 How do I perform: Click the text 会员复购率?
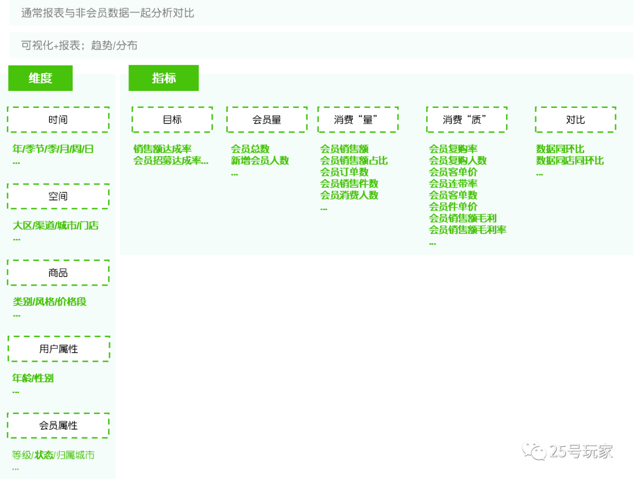[x=453, y=149]
